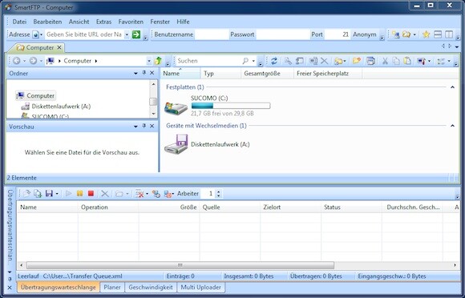Click the new folder icon in browser toolbar
The width and height of the screenshot is (465, 298).
tap(357, 61)
